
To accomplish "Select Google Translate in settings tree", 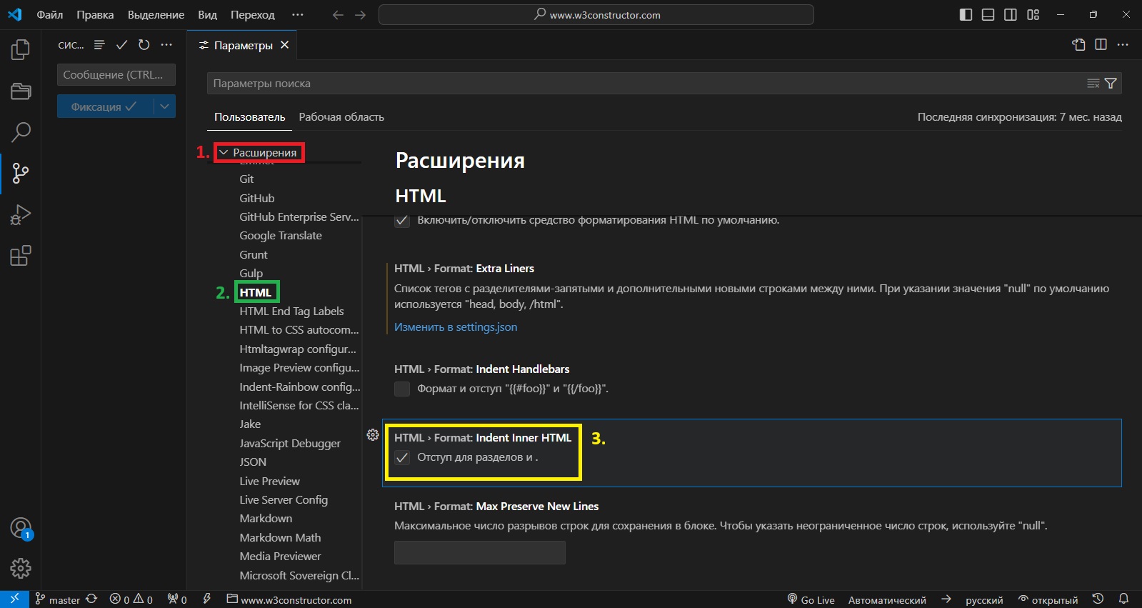I will pos(281,236).
